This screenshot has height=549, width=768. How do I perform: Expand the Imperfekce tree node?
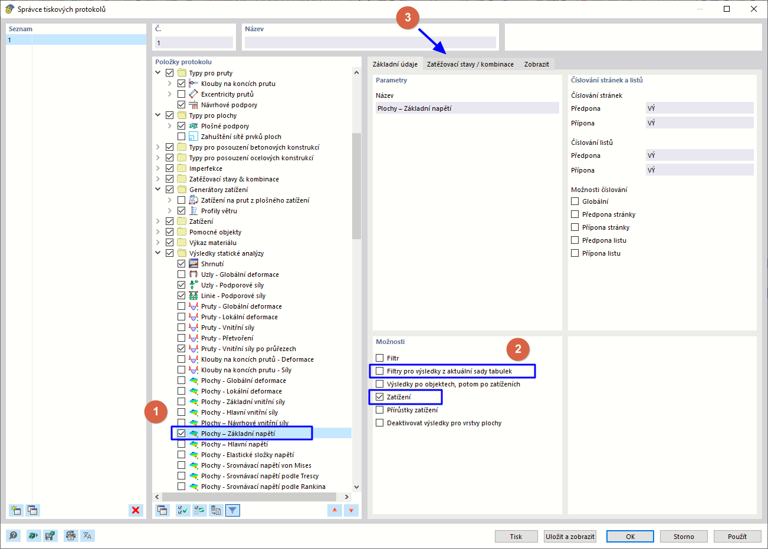pos(158,168)
